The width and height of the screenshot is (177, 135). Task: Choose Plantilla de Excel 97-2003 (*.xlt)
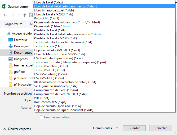[x=104, y=38]
